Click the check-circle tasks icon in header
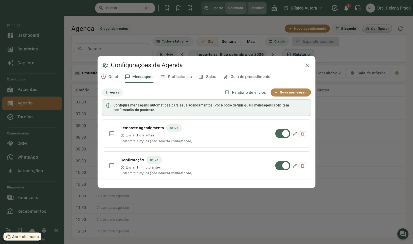This screenshot has width=413, height=244. click(335, 8)
